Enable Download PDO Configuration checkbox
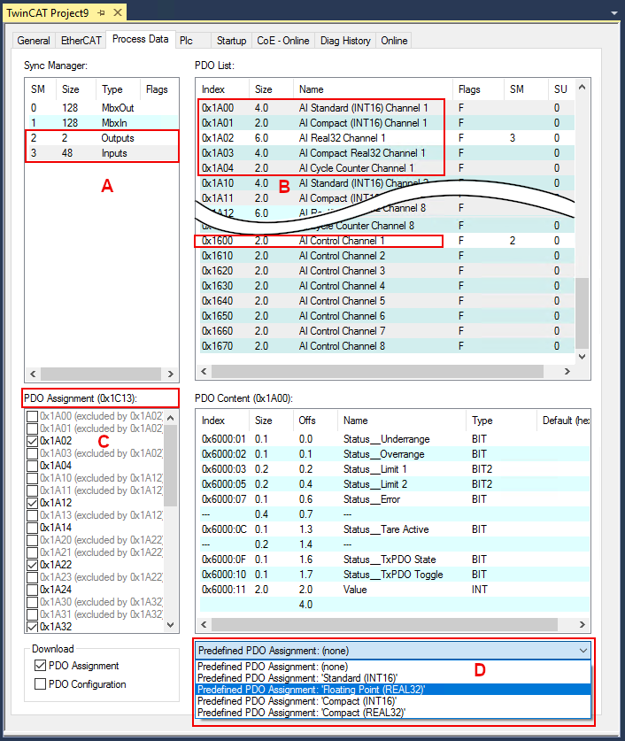This screenshot has width=625, height=741. pos(40,684)
